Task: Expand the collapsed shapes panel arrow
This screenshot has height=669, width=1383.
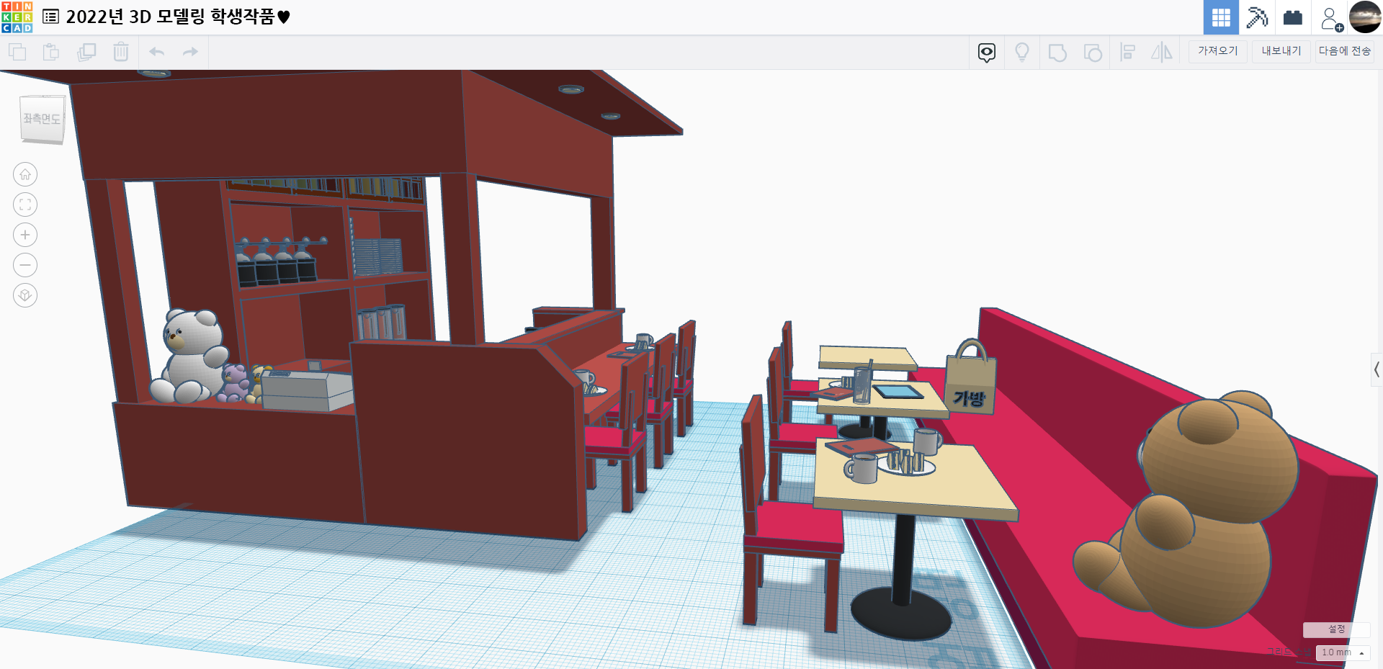Action: [1377, 369]
